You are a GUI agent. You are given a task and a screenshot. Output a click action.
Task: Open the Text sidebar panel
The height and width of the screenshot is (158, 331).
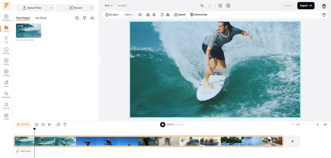pos(6,40)
